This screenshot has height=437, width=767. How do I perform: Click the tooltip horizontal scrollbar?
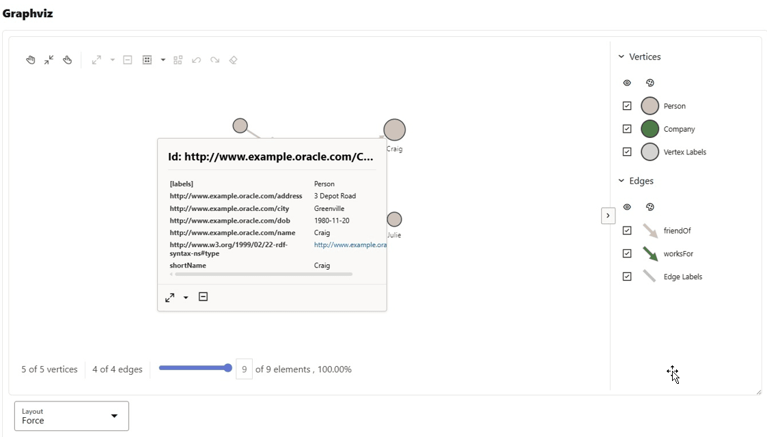[x=264, y=274]
